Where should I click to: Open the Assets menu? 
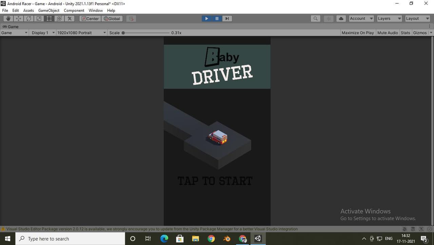(28, 11)
